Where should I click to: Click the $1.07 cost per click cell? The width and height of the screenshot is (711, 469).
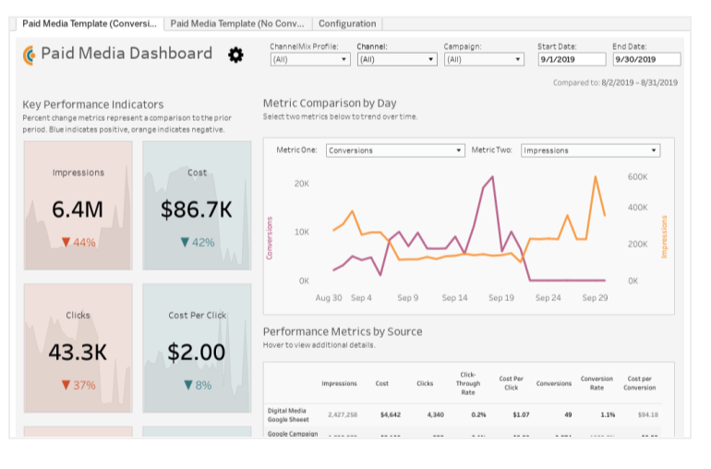[x=521, y=415]
